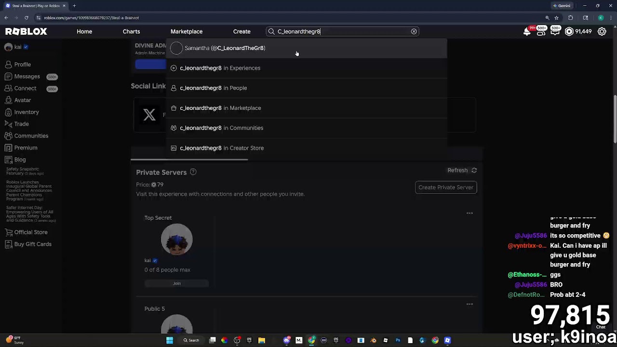
Task: Open the Roblox notifications bell
Action: pos(527,32)
